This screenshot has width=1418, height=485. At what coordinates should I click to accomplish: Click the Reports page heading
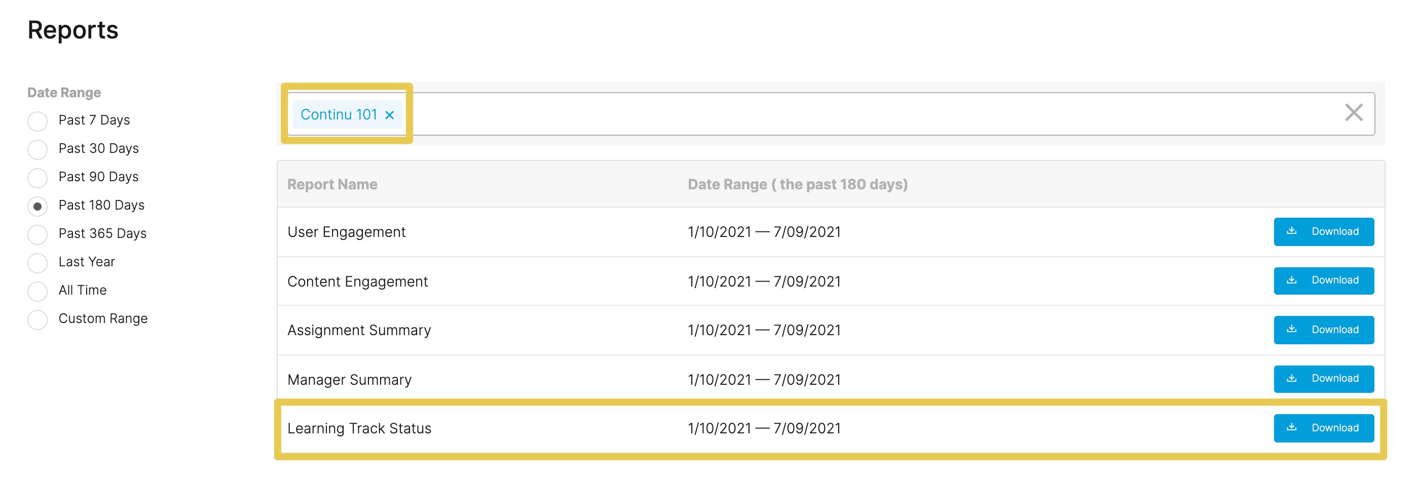[72, 30]
